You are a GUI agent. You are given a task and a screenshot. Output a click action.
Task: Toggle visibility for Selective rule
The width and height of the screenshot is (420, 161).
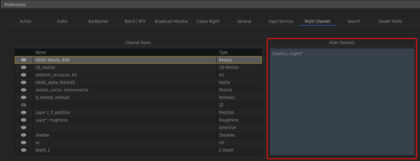[24, 127]
